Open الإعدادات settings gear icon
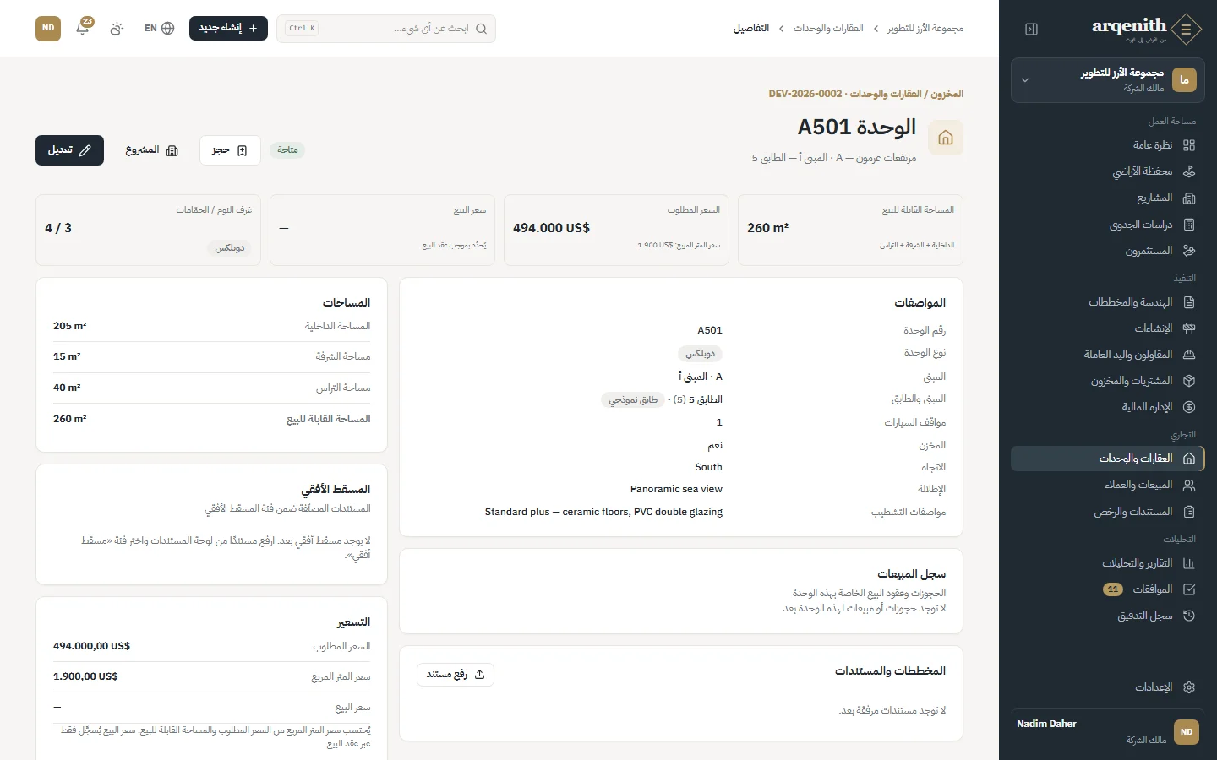The width and height of the screenshot is (1217, 760). [x=1189, y=687]
